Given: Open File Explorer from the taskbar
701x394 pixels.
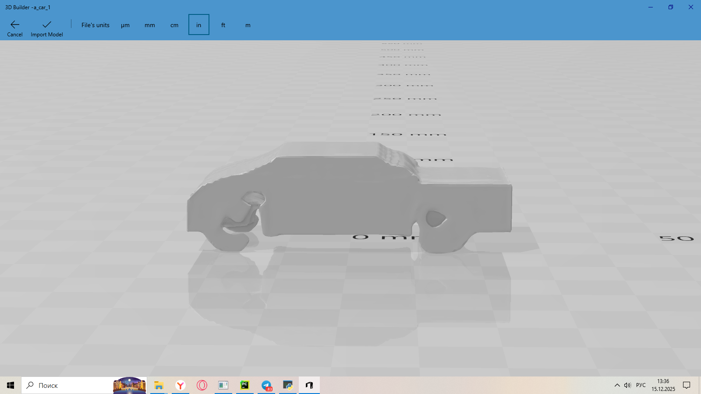Looking at the screenshot, I should (159, 385).
